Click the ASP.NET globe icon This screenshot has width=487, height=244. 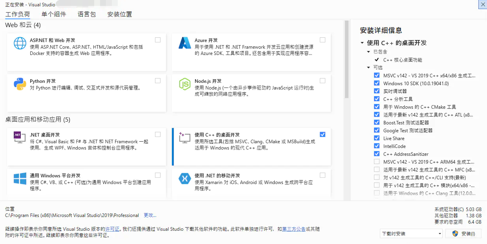click(x=20, y=43)
